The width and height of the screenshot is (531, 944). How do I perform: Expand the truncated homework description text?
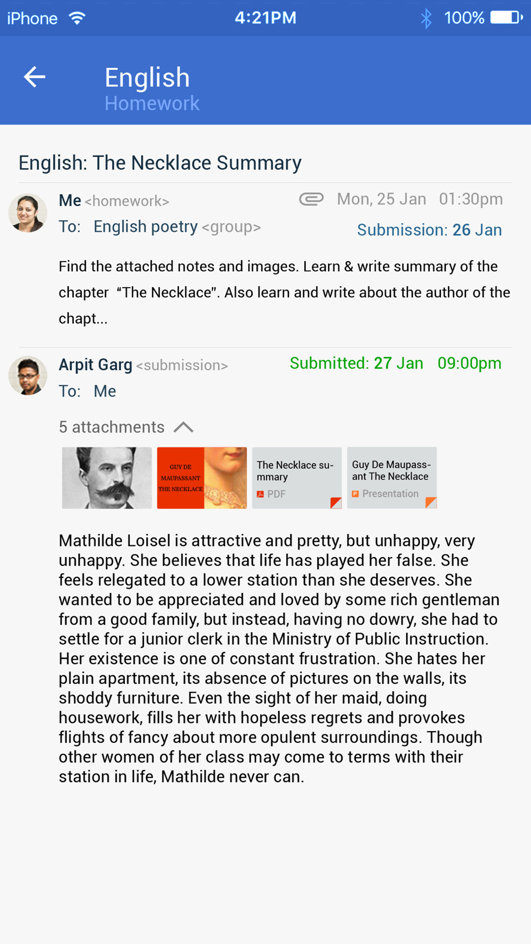(x=83, y=319)
